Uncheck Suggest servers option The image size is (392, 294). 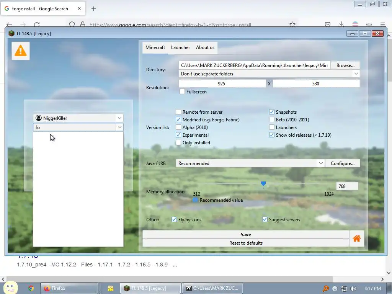pyautogui.click(x=265, y=219)
